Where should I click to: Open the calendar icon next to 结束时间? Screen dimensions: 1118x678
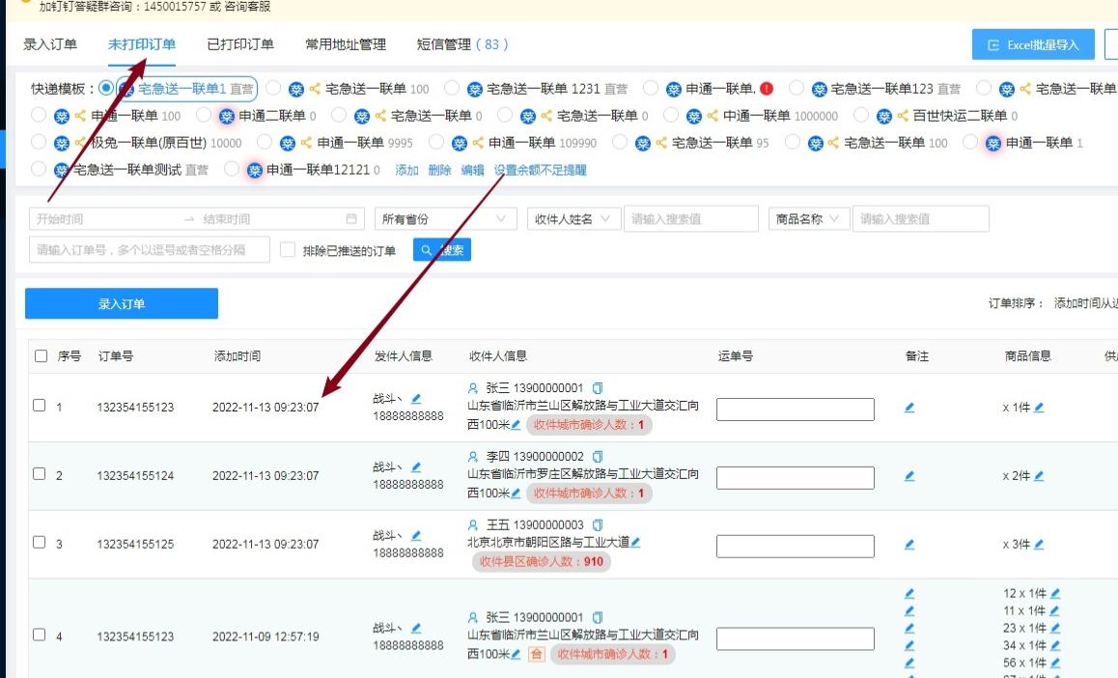[x=349, y=217]
